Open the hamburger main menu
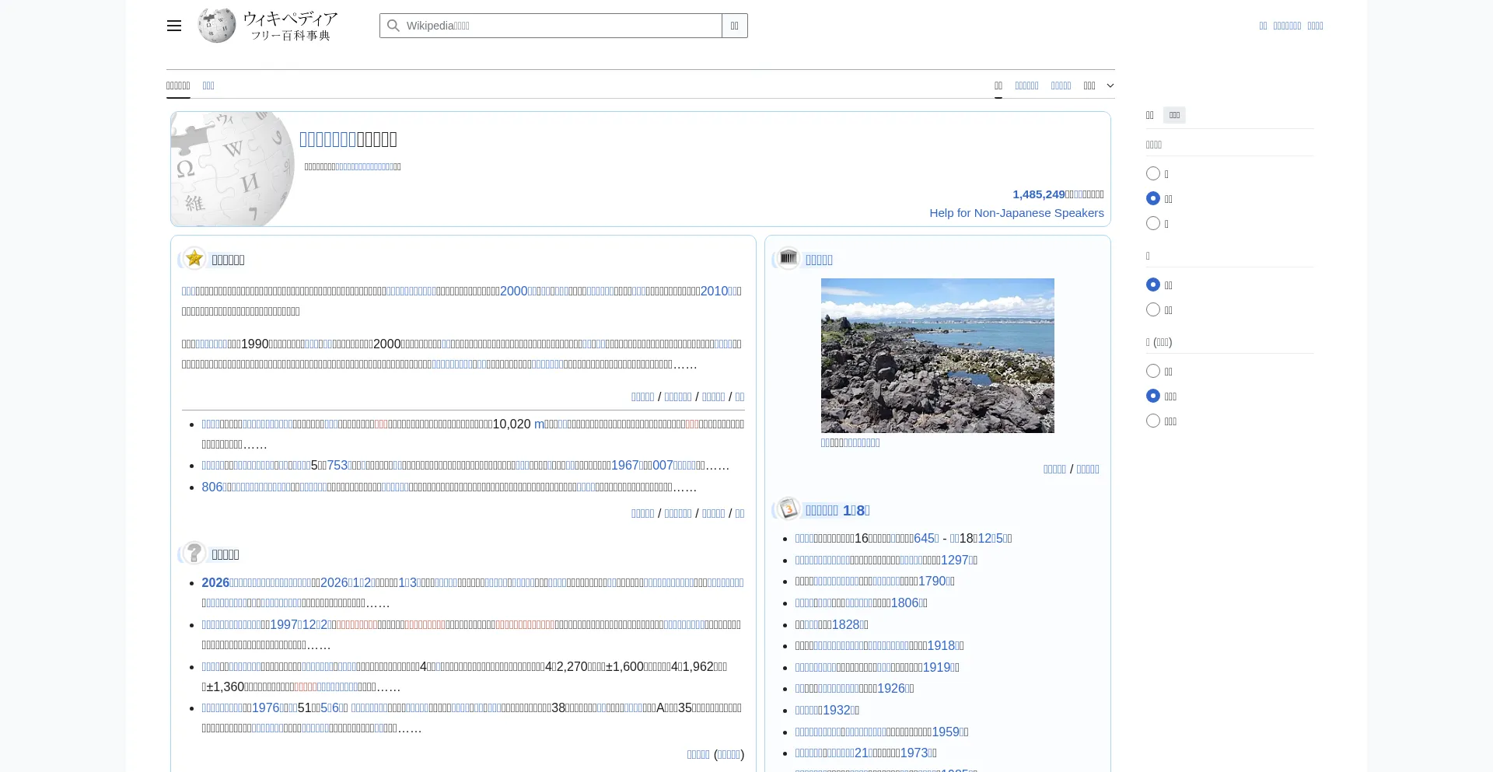The height and width of the screenshot is (772, 1493). 173,26
